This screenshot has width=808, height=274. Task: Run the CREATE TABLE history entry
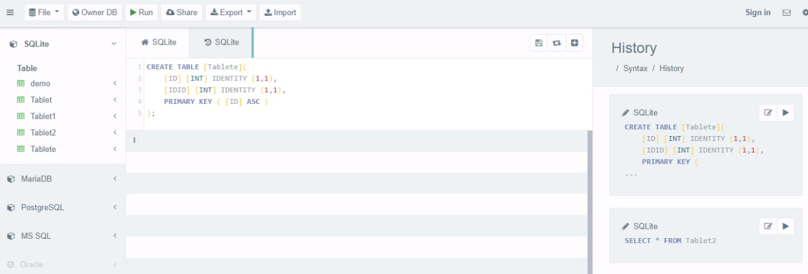[785, 112]
